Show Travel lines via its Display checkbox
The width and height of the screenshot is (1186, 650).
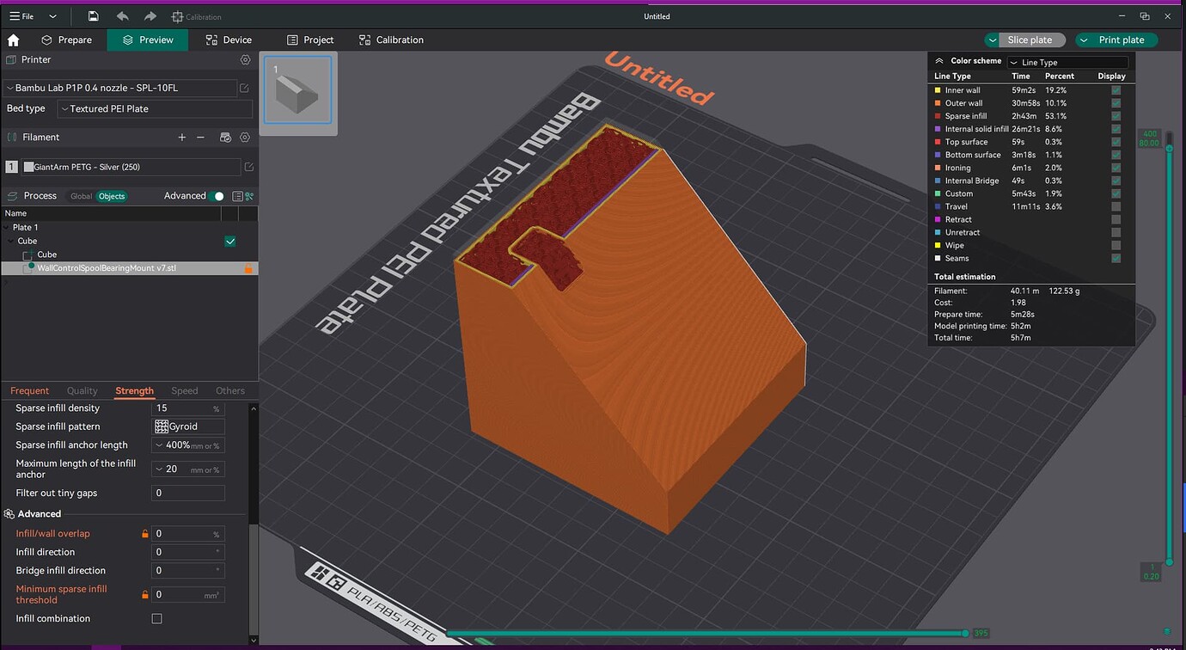tap(1116, 206)
